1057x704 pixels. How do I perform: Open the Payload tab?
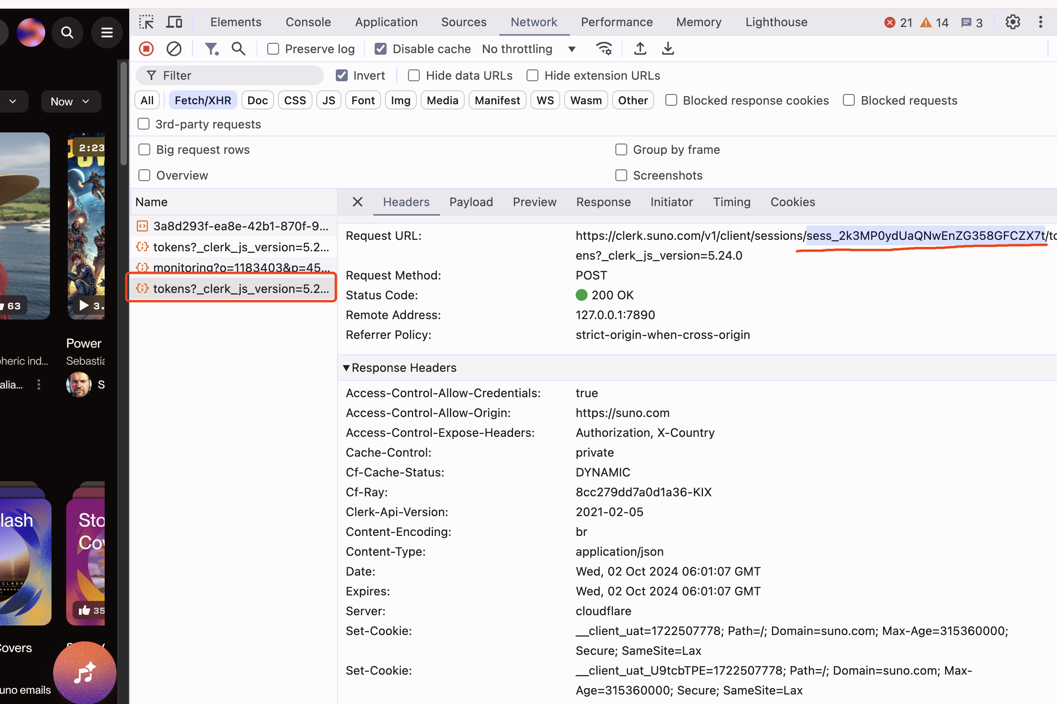[x=471, y=202]
